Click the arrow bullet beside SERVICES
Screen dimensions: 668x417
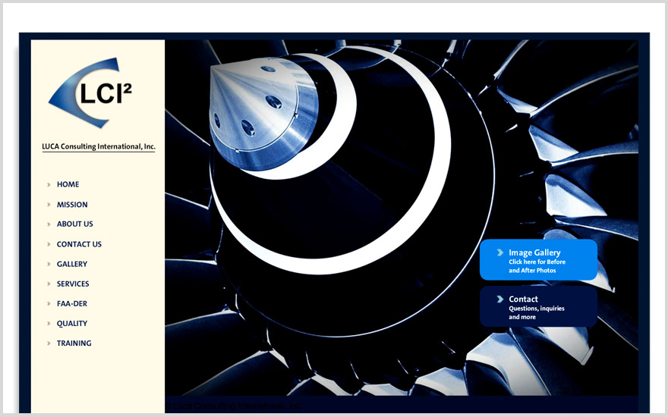pyautogui.click(x=49, y=284)
